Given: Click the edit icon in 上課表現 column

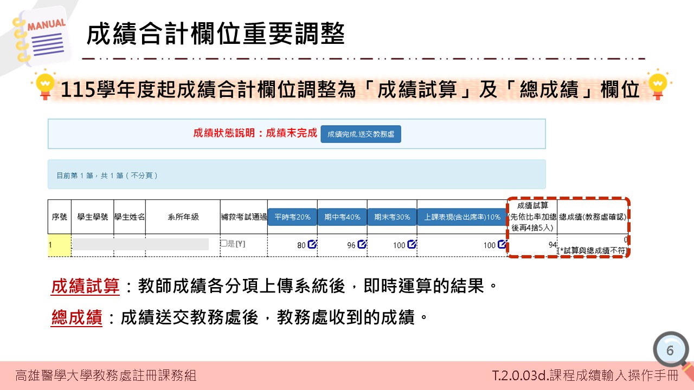Looking at the screenshot, I should pos(501,244).
